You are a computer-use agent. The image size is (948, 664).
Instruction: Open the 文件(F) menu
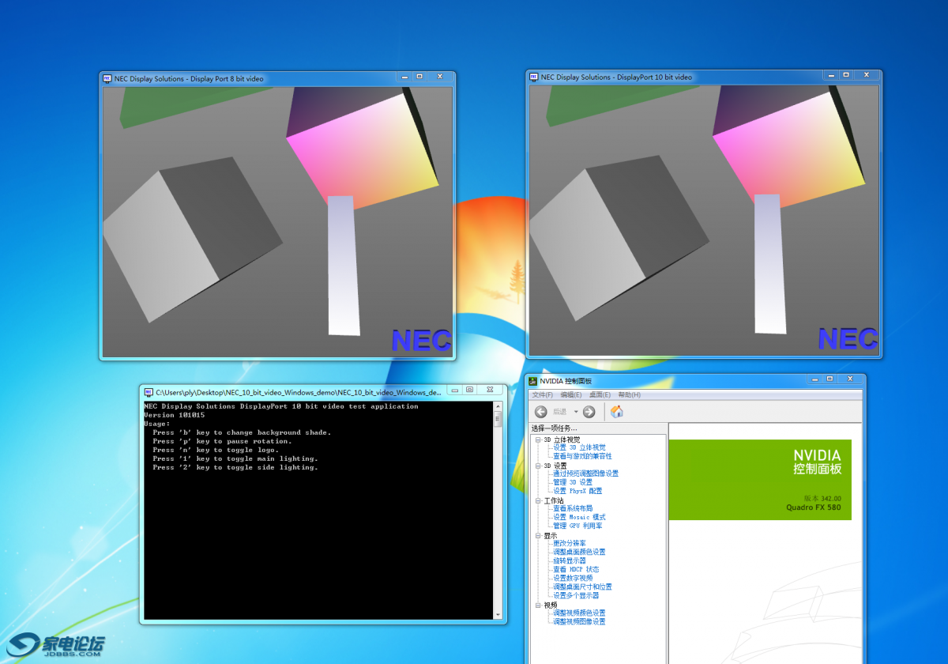(x=543, y=395)
